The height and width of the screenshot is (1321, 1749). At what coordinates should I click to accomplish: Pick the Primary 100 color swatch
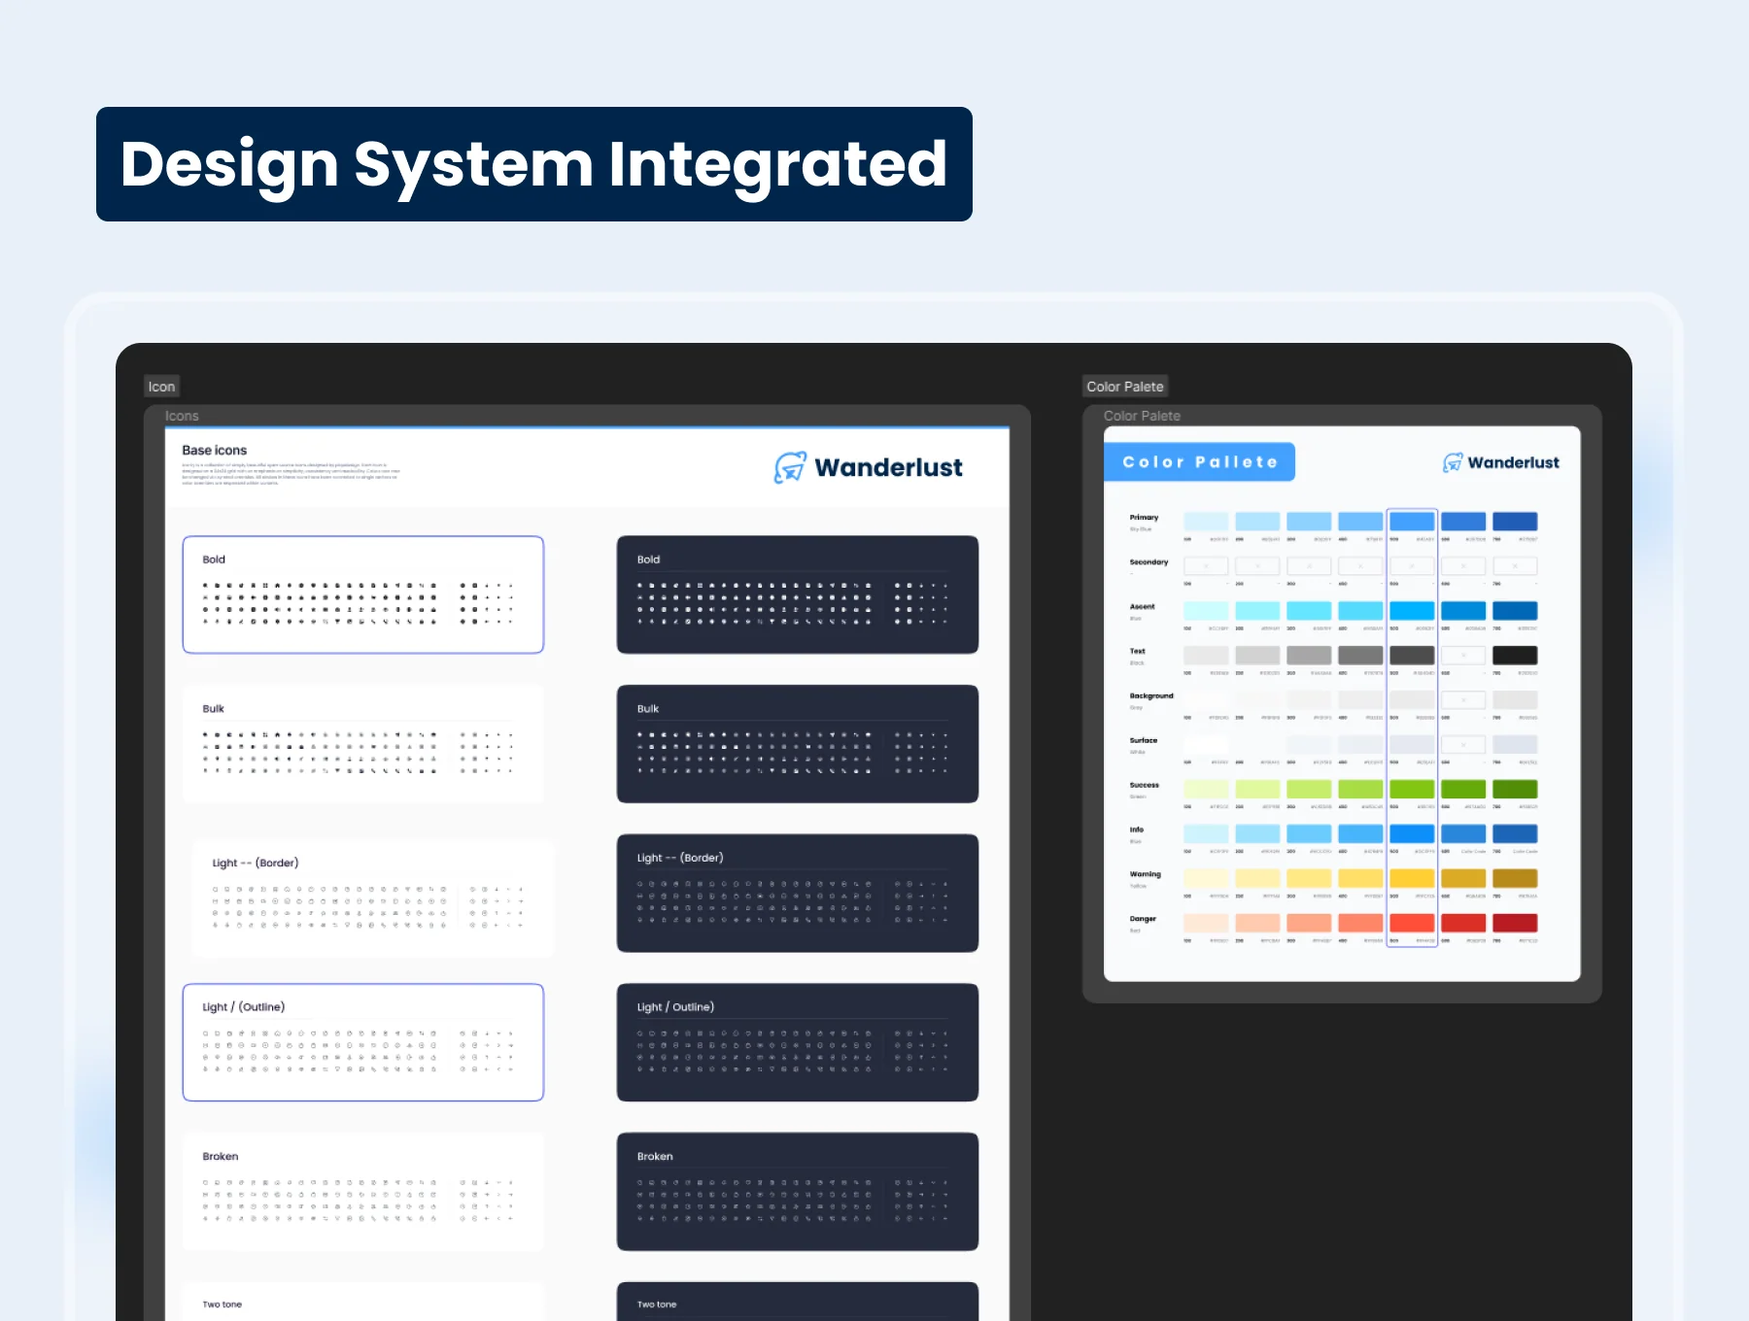coord(1206,522)
